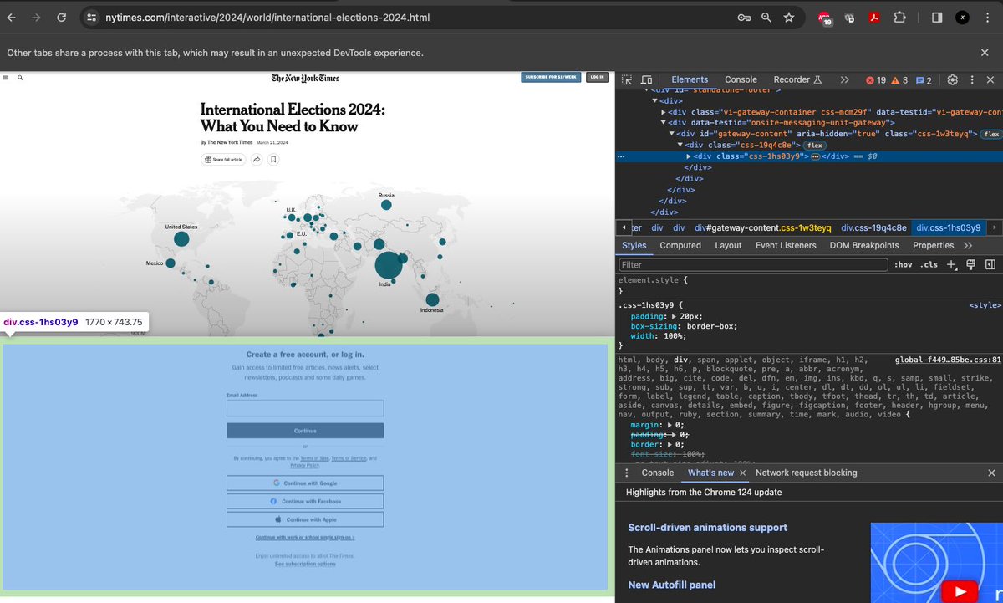Image resolution: width=1003 pixels, height=603 pixels.
Task: Click the NYT Log In button
Action: [x=597, y=77]
